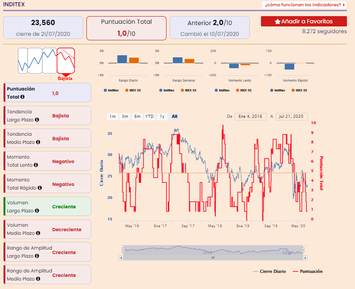
Task: Toggle Inditex legend under Momento Lento chart
Action: point(222,90)
